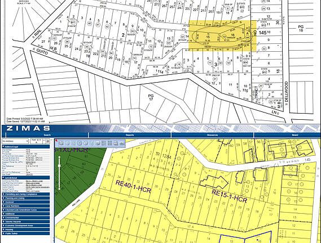Collapse the Address/Legal section
Viewport: 321px width, 243px height.
pos(26,147)
